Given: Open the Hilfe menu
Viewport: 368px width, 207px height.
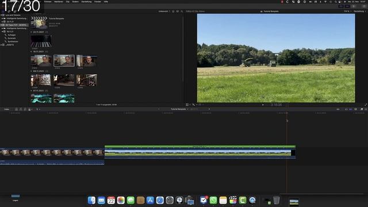Looking at the screenshot, I should tap(106, 2).
